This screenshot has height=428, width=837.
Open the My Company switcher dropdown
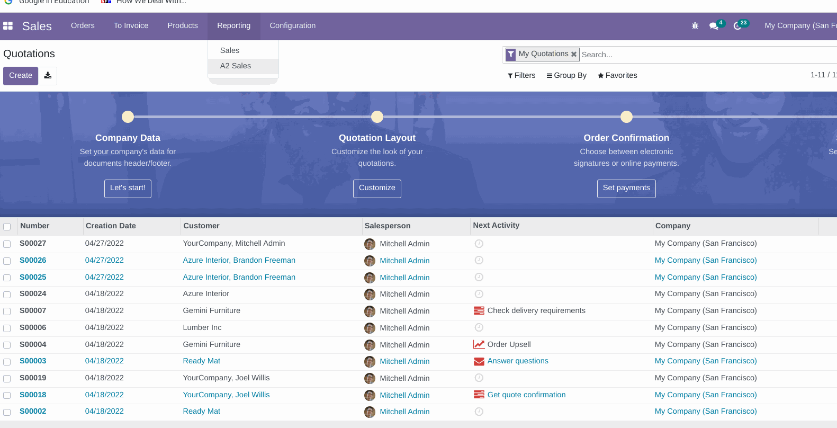point(800,25)
